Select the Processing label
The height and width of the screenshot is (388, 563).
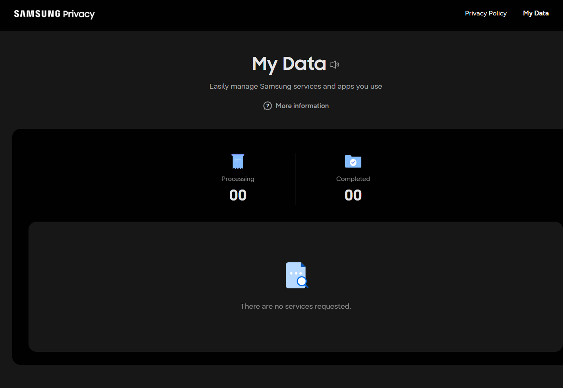[238, 179]
